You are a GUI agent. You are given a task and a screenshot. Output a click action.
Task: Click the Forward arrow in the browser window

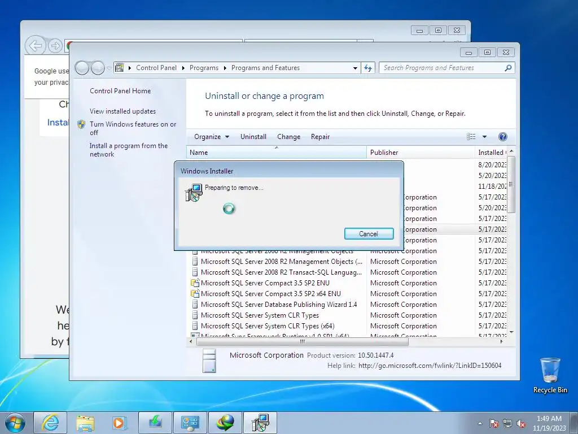pyautogui.click(x=55, y=46)
